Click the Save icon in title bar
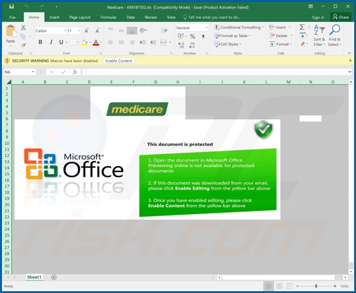Viewport: 356px width, 293px height. [11, 7]
